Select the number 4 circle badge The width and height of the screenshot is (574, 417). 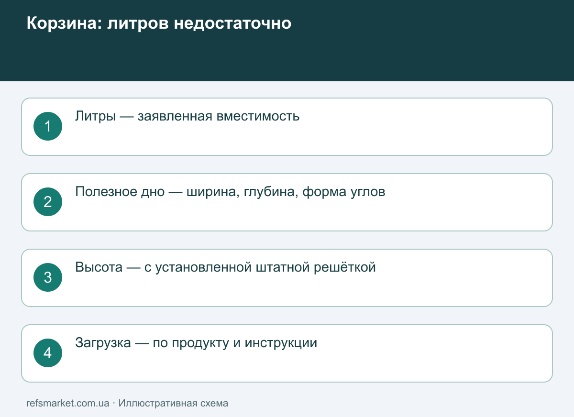(48, 353)
